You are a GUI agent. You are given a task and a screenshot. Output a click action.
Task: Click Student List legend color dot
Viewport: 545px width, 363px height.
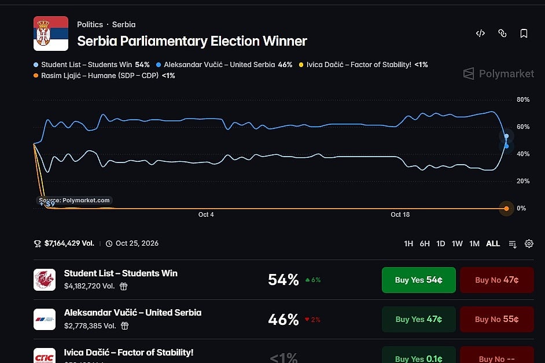36,65
